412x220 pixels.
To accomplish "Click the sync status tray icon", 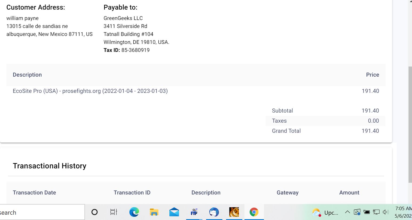I will [x=357, y=212].
